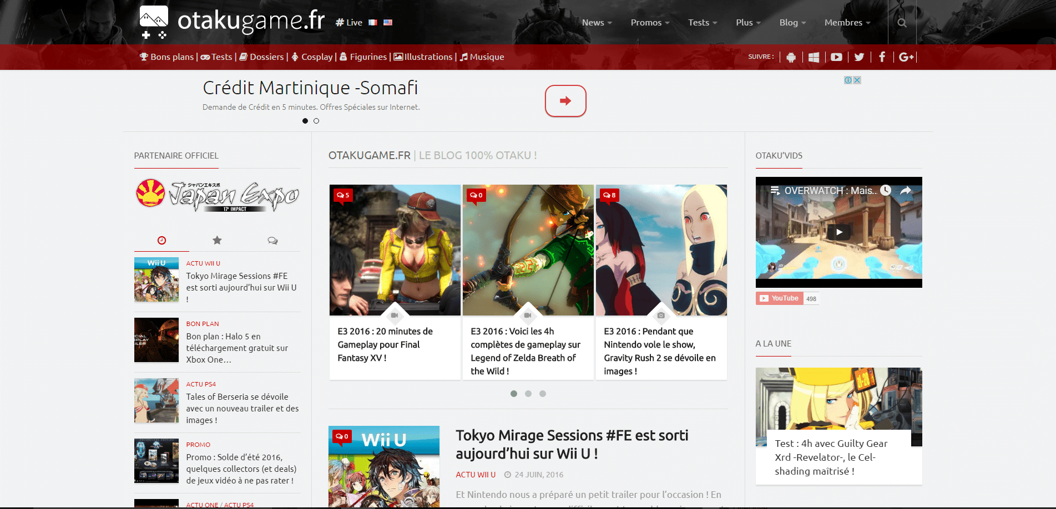
Task: Expand the Membres dropdown menu
Action: (x=847, y=23)
